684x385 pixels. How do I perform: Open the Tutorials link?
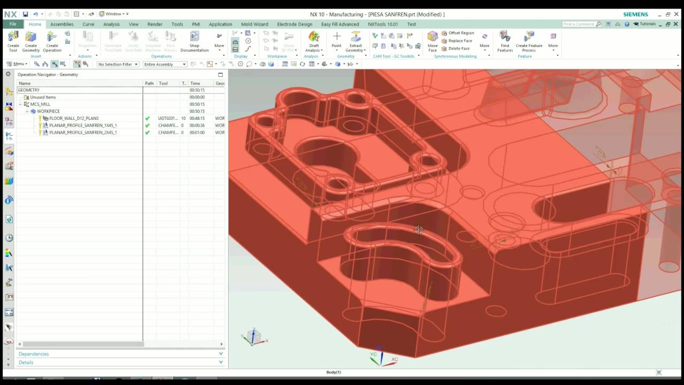click(645, 24)
